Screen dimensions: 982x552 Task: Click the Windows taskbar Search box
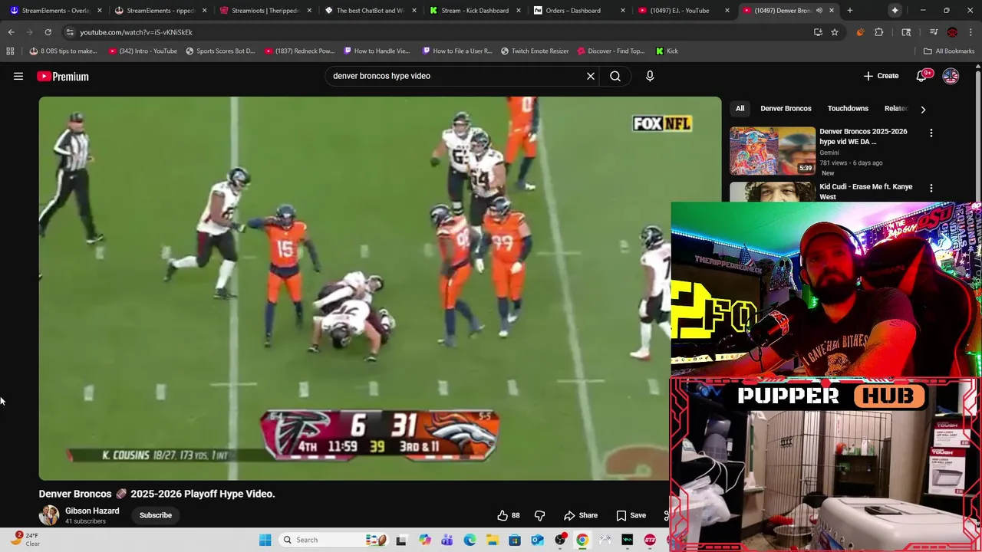click(334, 540)
